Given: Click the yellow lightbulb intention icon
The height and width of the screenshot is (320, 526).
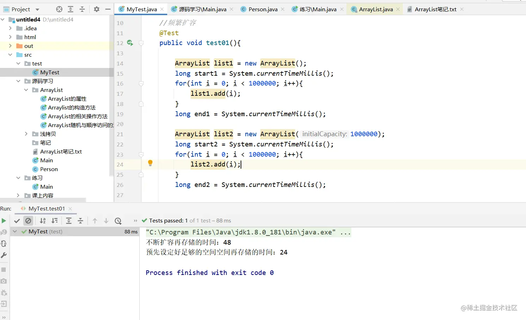Looking at the screenshot, I should point(150,163).
